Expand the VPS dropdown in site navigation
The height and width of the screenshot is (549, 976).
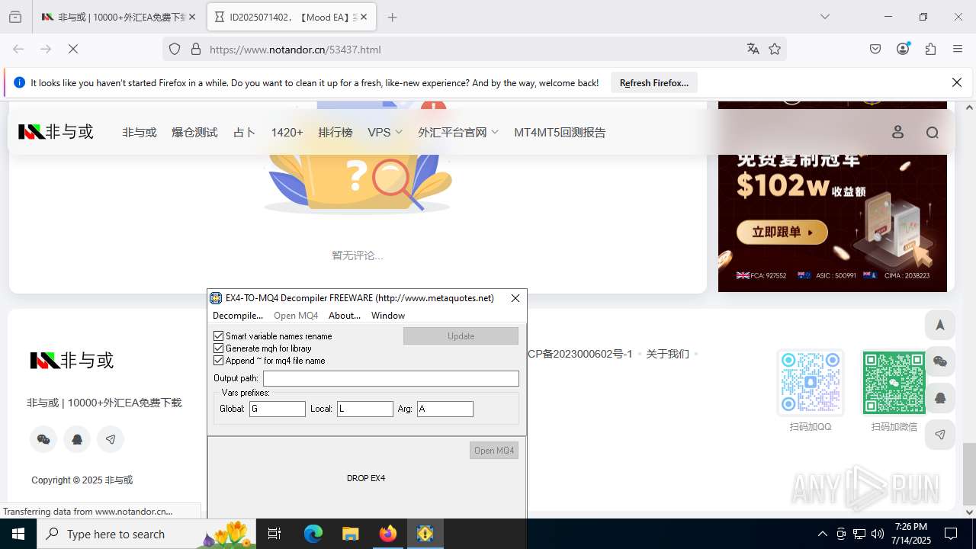click(384, 132)
